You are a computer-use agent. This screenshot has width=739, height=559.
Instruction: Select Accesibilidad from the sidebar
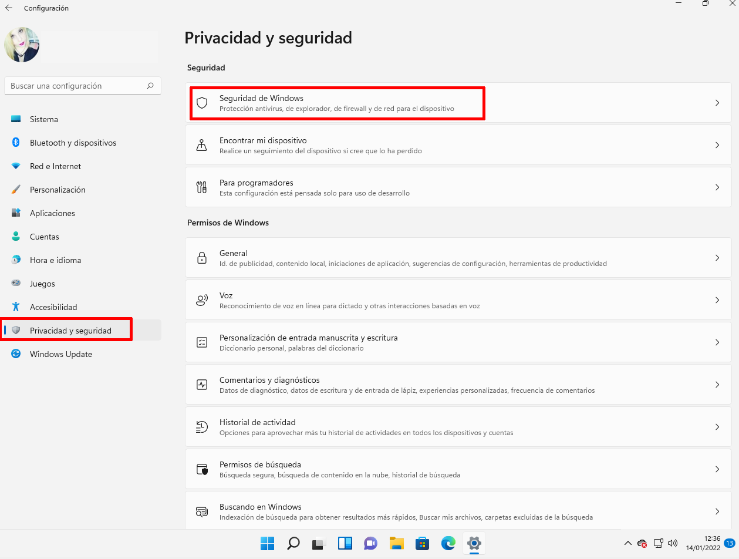pyautogui.click(x=53, y=307)
